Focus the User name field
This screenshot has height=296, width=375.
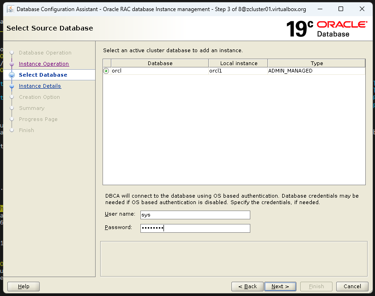pyautogui.click(x=195, y=215)
